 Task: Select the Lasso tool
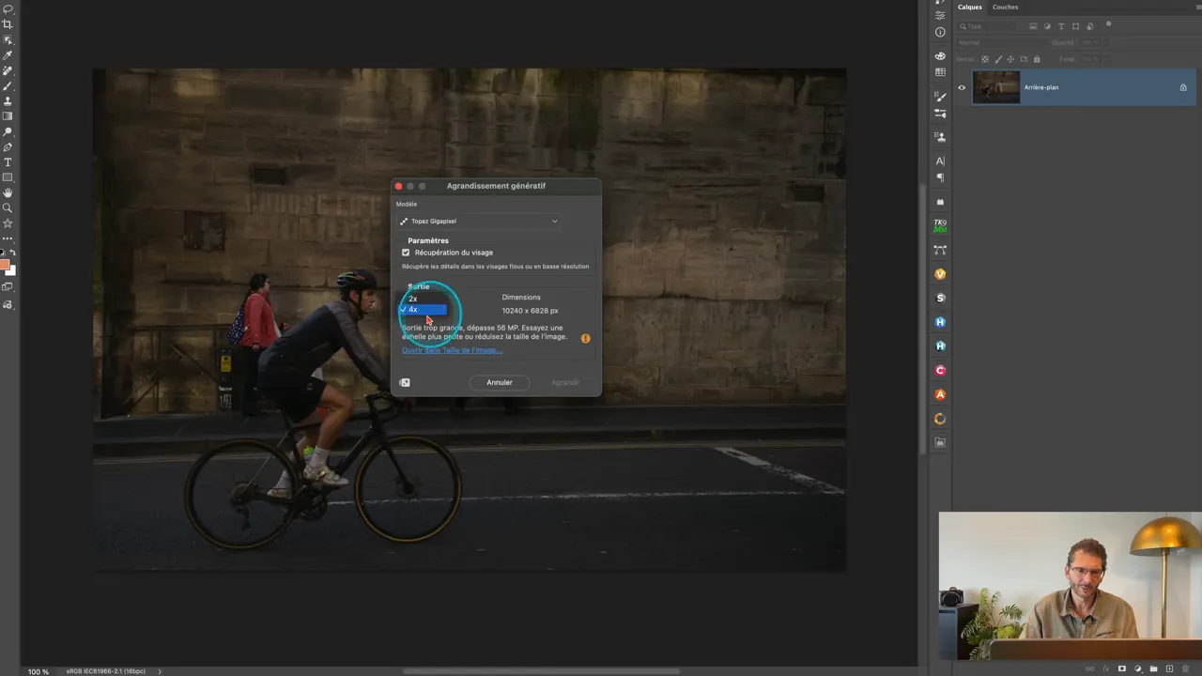click(x=8, y=8)
